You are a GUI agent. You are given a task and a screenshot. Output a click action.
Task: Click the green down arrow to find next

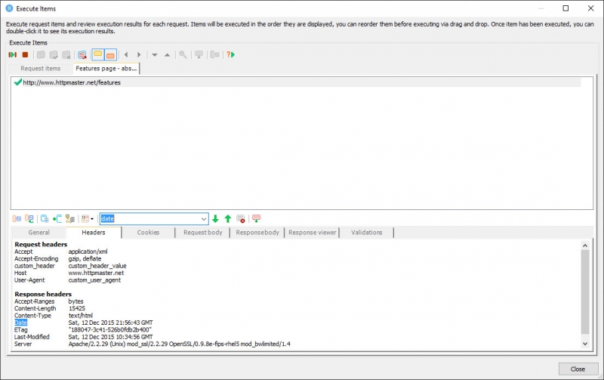pos(215,219)
